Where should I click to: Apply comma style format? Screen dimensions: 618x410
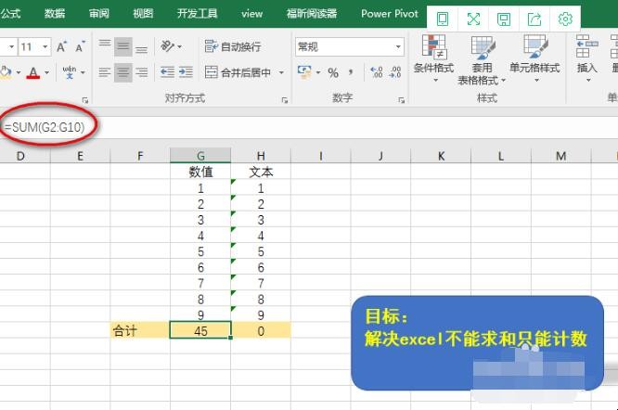click(x=351, y=72)
